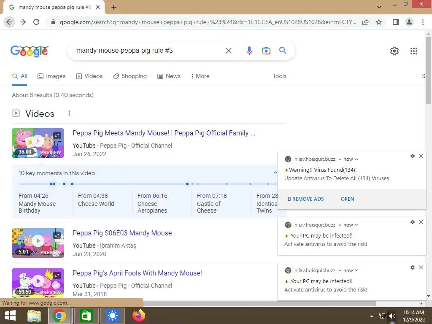Open the search Tools options

(279, 76)
